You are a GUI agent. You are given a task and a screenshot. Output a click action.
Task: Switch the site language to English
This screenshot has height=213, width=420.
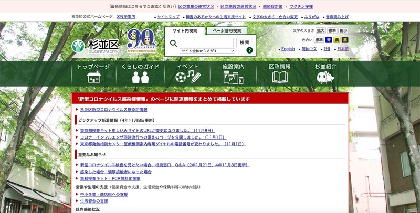[x=288, y=49]
